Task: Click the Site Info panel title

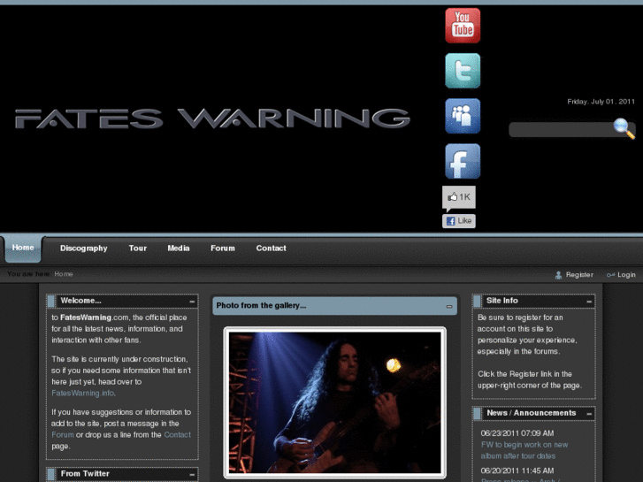Action: coord(502,301)
